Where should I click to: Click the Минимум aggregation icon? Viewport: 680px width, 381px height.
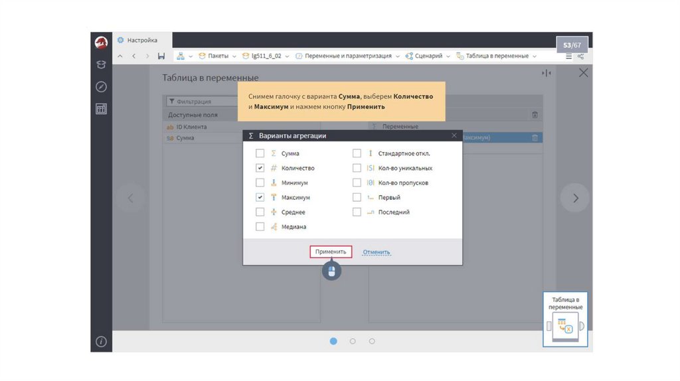pos(274,183)
